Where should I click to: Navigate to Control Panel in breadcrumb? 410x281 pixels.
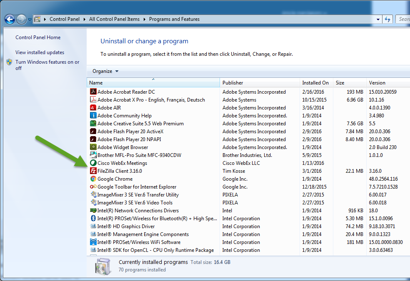point(65,19)
